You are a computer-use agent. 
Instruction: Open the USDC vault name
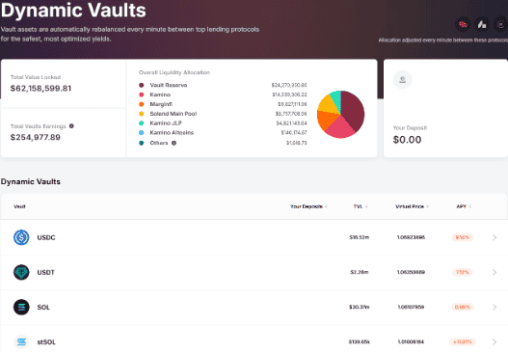pyautogui.click(x=46, y=237)
